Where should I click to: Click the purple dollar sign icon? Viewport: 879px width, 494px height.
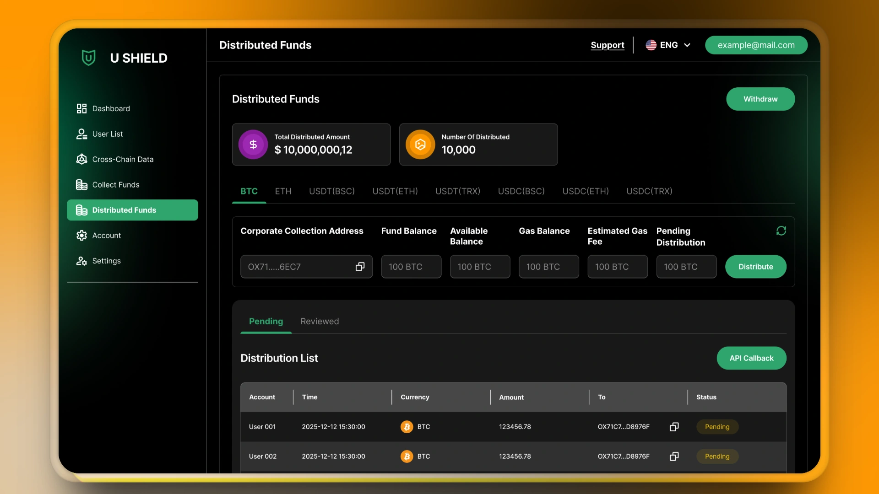[253, 145]
